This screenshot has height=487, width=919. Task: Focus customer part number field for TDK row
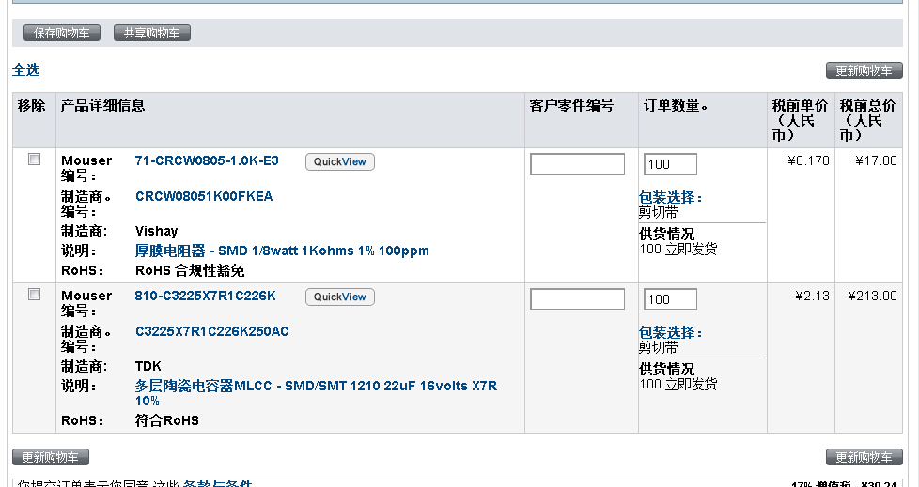(x=577, y=299)
